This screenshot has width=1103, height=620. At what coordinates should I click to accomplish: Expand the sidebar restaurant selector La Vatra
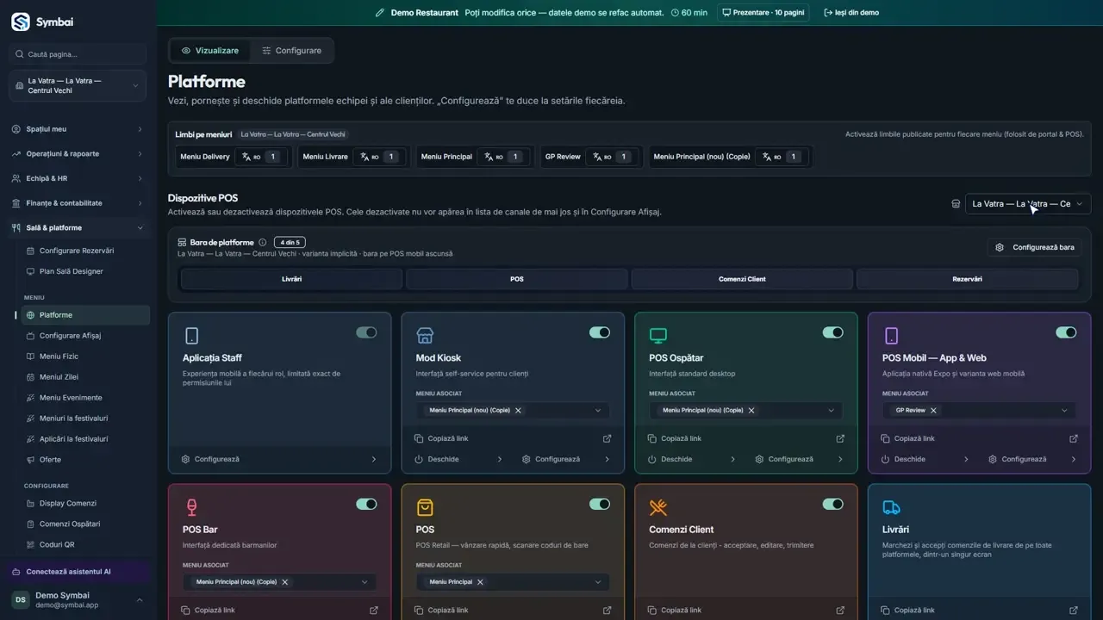point(78,86)
